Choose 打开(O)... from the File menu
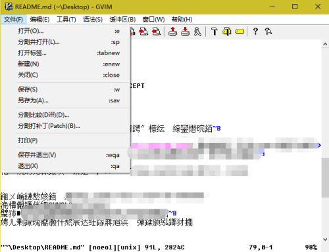 pos(65,31)
